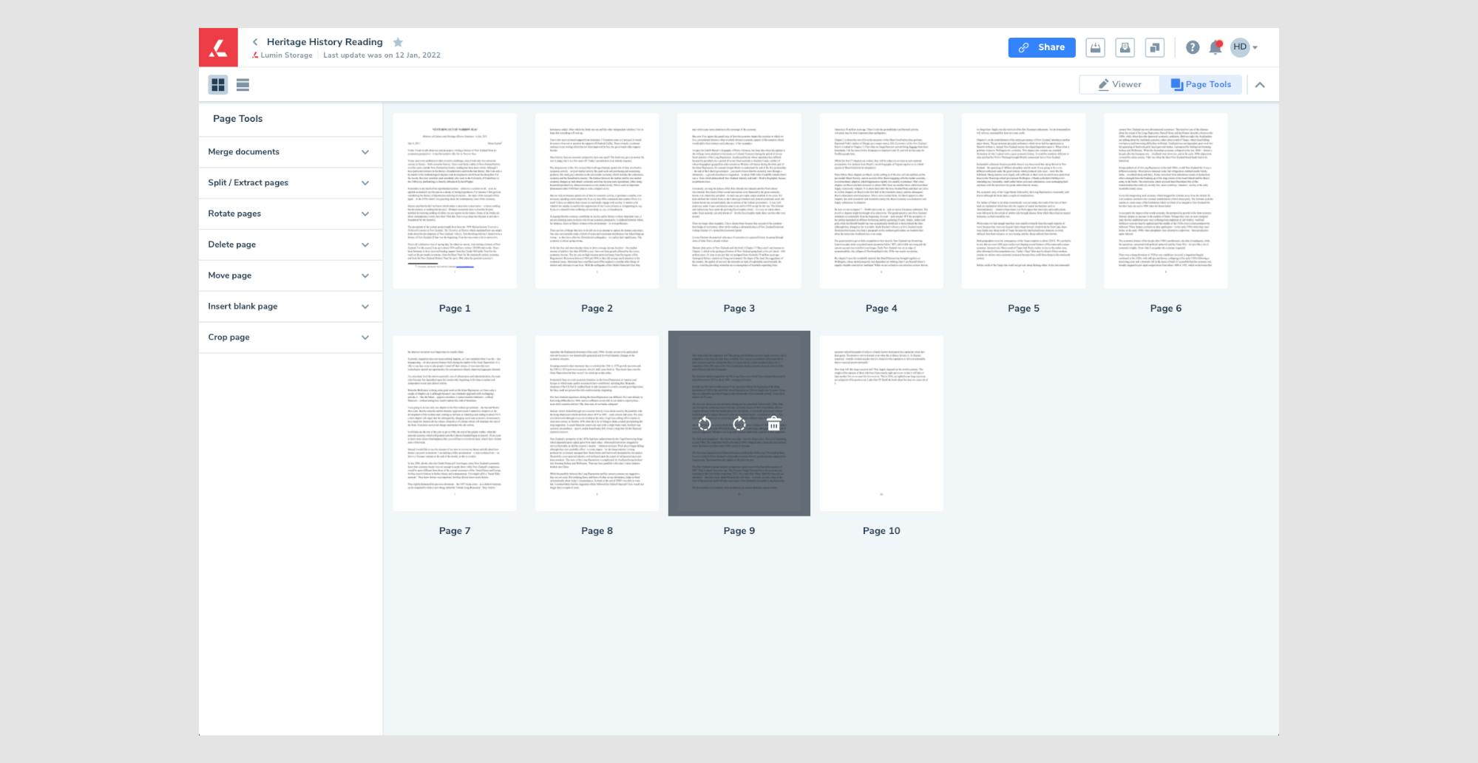This screenshot has width=1478, height=763.
Task: Click the Share button
Action: 1042,47
